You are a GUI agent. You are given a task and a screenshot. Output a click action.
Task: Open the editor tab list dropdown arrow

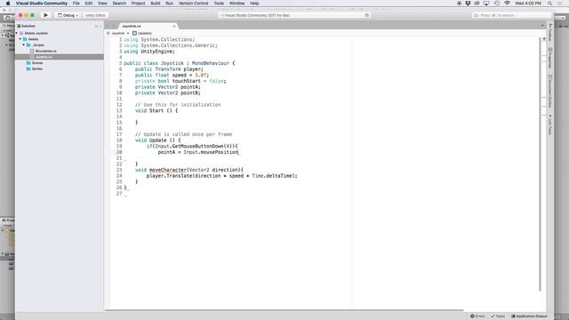(x=542, y=26)
